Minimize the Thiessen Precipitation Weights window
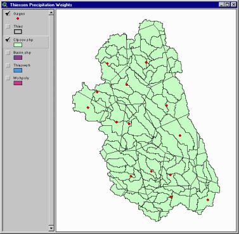This screenshot has width=239, height=234. (x=221, y=4)
